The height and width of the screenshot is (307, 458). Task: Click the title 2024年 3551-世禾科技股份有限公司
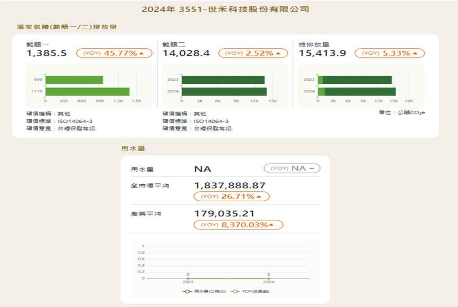[x=226, y=9]
